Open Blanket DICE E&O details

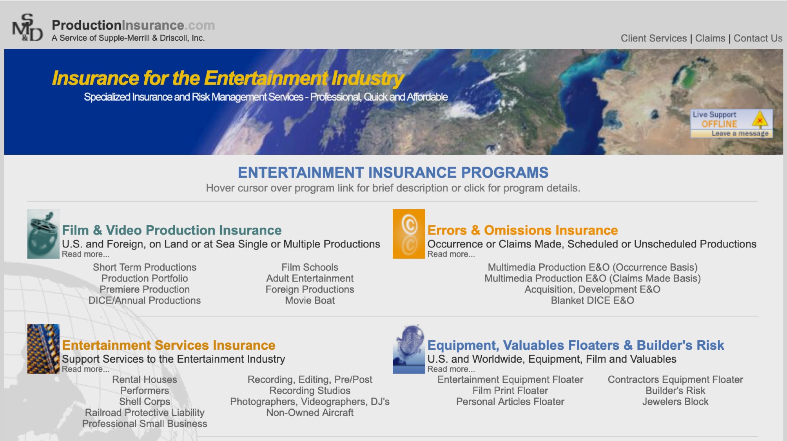point(592,300)
